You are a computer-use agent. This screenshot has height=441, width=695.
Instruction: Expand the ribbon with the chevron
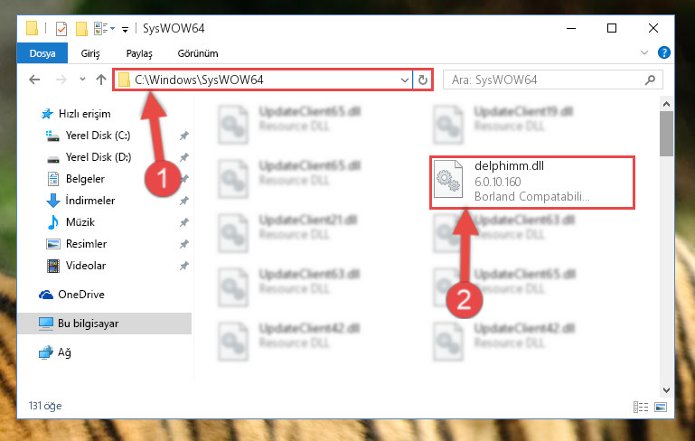[644, 52]
